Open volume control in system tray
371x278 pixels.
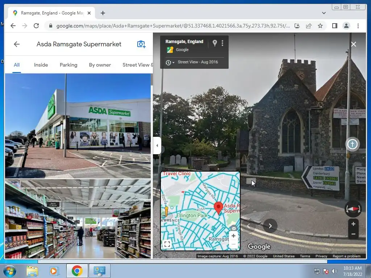[334, 271]
